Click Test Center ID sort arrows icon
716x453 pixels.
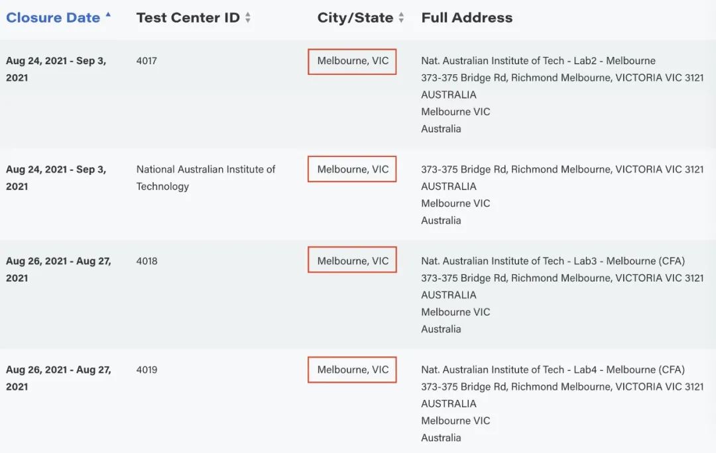click(x=248, y=19)
